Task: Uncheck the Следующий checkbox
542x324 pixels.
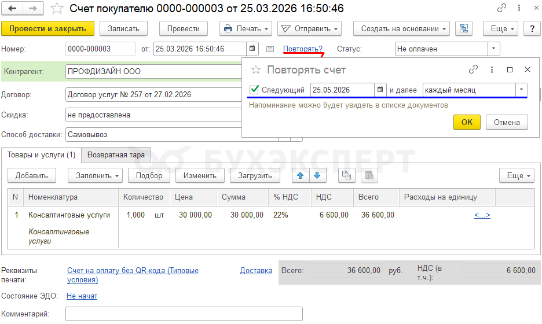Action: point(254,90)
